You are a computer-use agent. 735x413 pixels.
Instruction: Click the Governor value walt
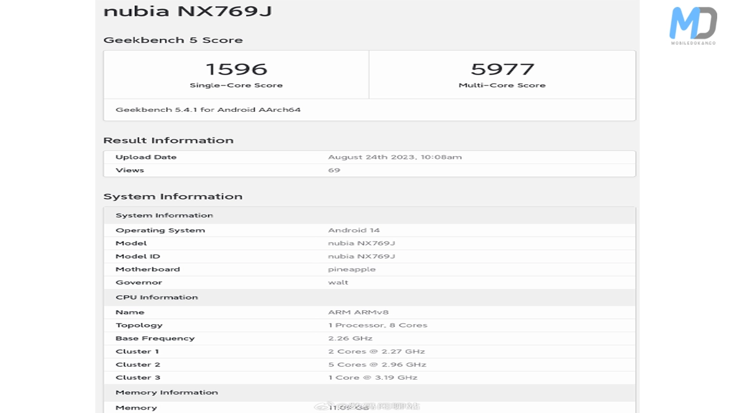338,283
